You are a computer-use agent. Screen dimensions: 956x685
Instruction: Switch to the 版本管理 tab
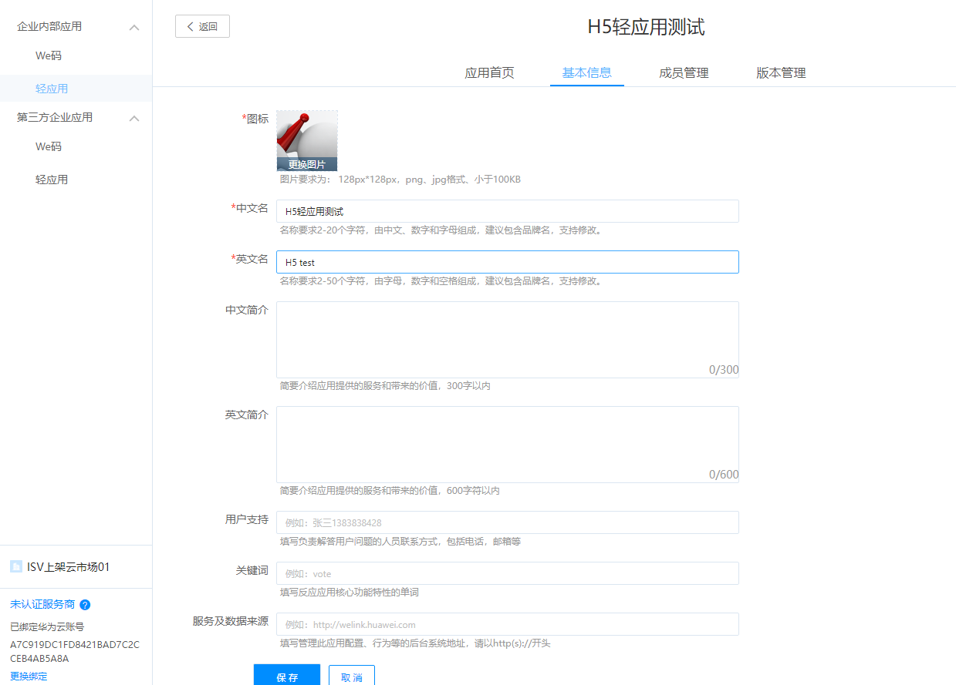781,72
